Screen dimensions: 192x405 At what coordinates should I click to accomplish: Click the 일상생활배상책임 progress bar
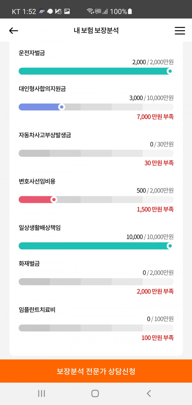click(x=96, y=246)
